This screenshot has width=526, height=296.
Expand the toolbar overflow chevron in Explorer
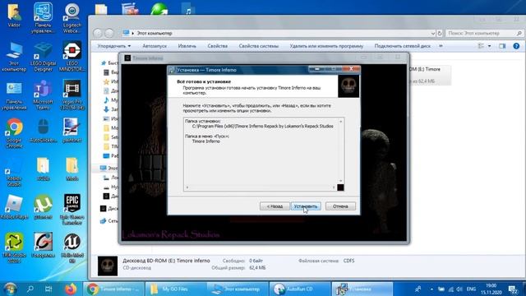[441, 46]
